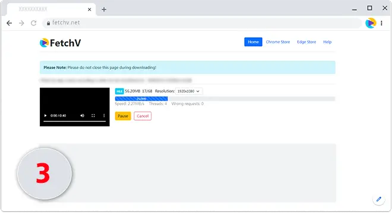
Task: Open the Chrome Store link
Action: 278,42
